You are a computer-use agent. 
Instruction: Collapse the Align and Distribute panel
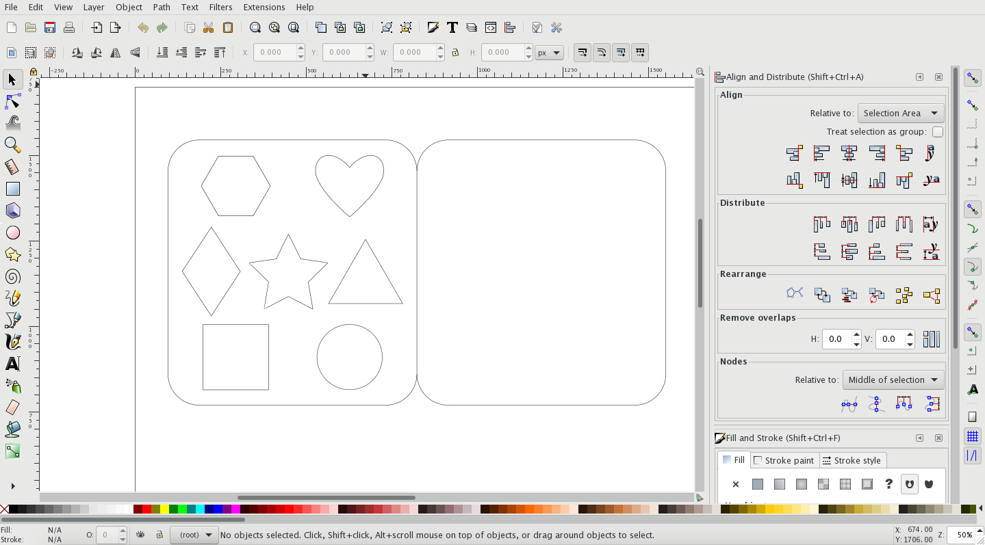coord(919,77)
